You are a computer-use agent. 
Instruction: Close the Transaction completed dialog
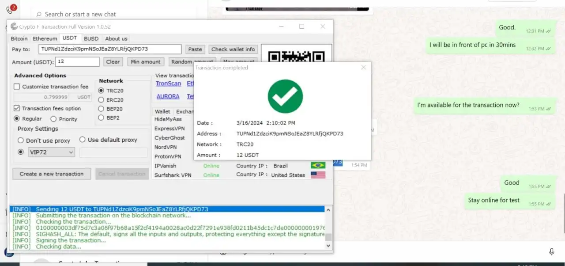[x=363, y=68]
